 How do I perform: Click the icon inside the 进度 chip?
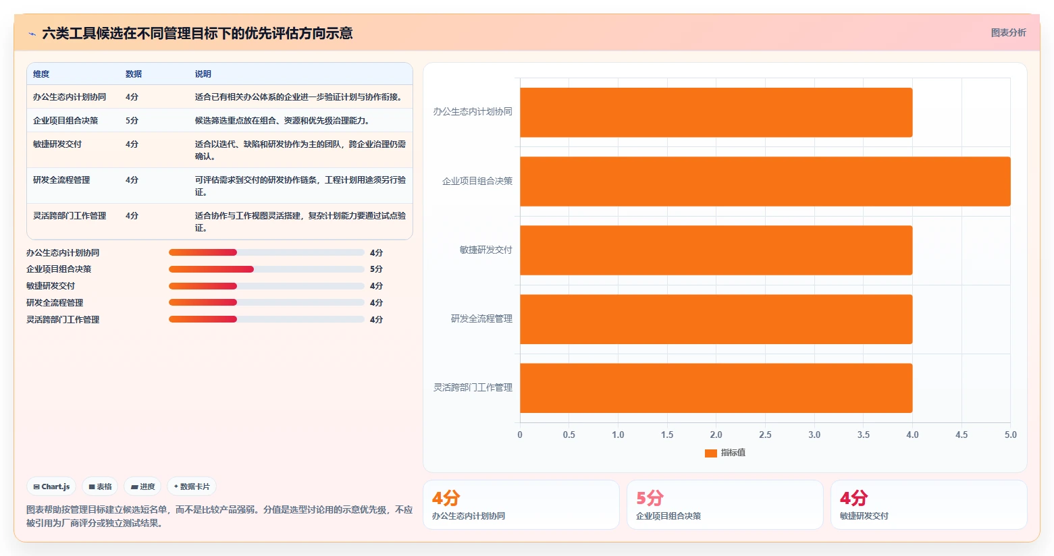pos(134,486)
